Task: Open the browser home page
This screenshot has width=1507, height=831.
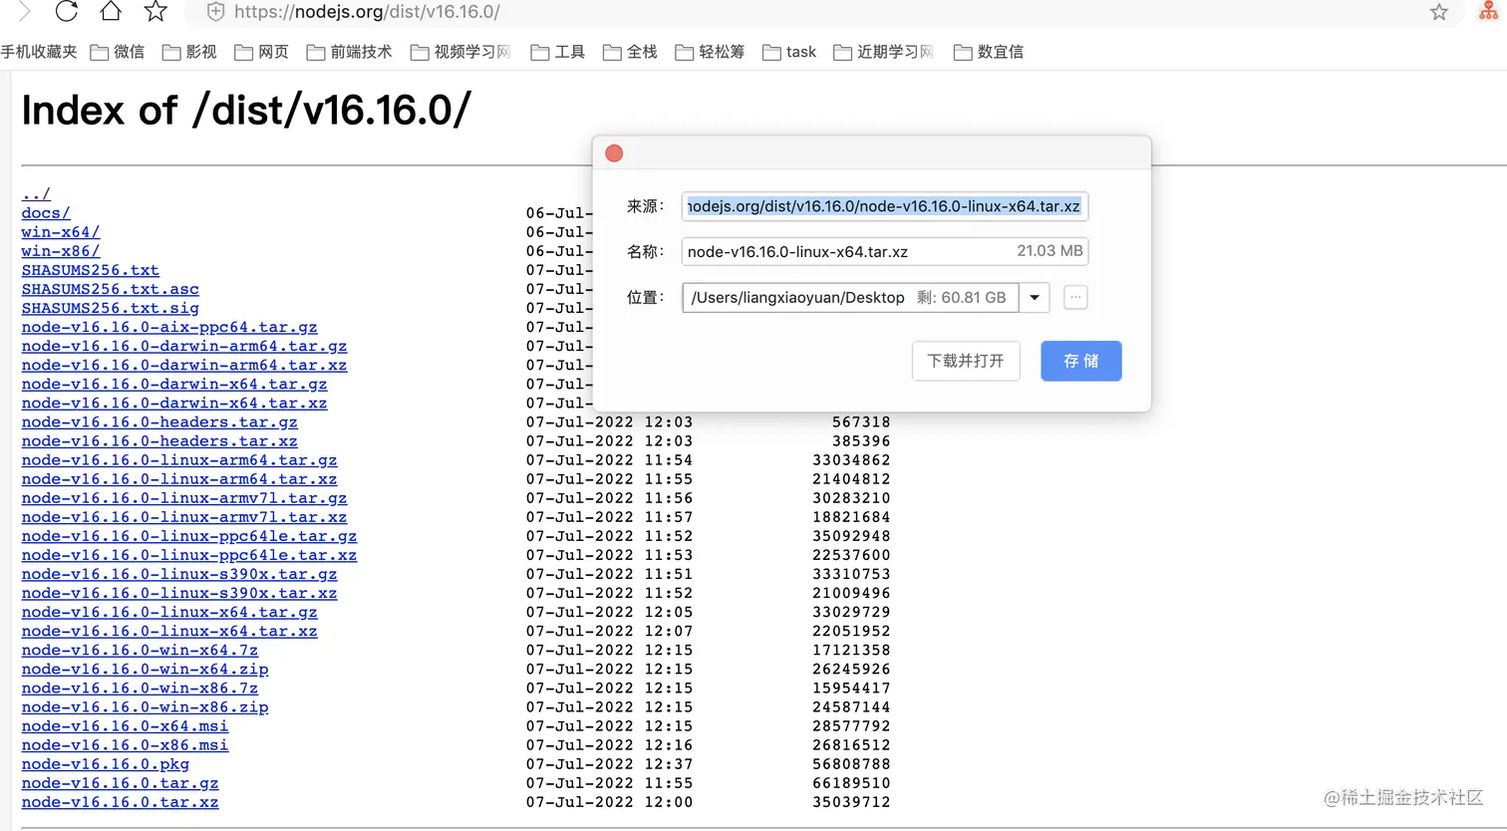Action: (111, 12)
